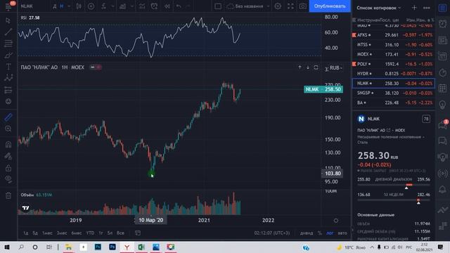The height and width of the screenshot is (253, 450).
Task: Take a chart snapshot with camera icon
Action: click(303, 6)
